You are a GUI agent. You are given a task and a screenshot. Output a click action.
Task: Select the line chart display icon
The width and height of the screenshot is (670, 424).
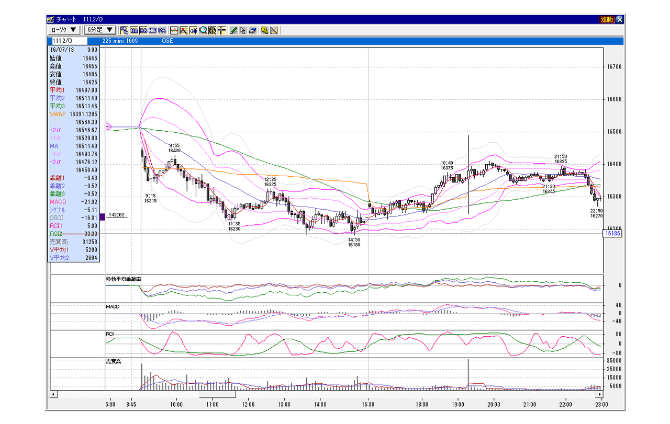click(174, 30)
